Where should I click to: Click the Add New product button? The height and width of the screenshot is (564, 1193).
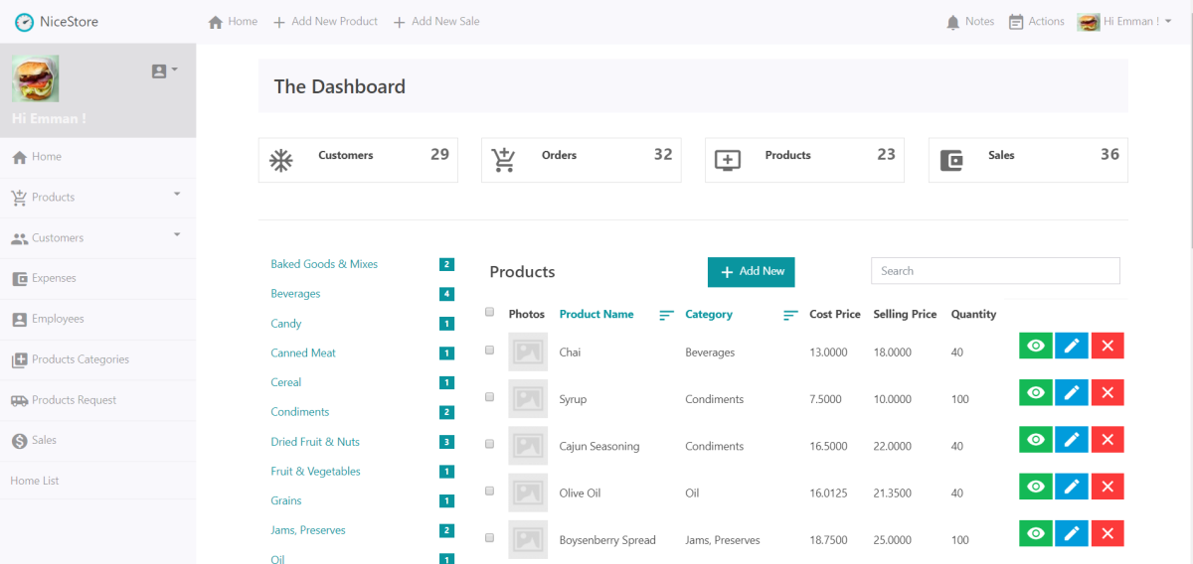752,272
